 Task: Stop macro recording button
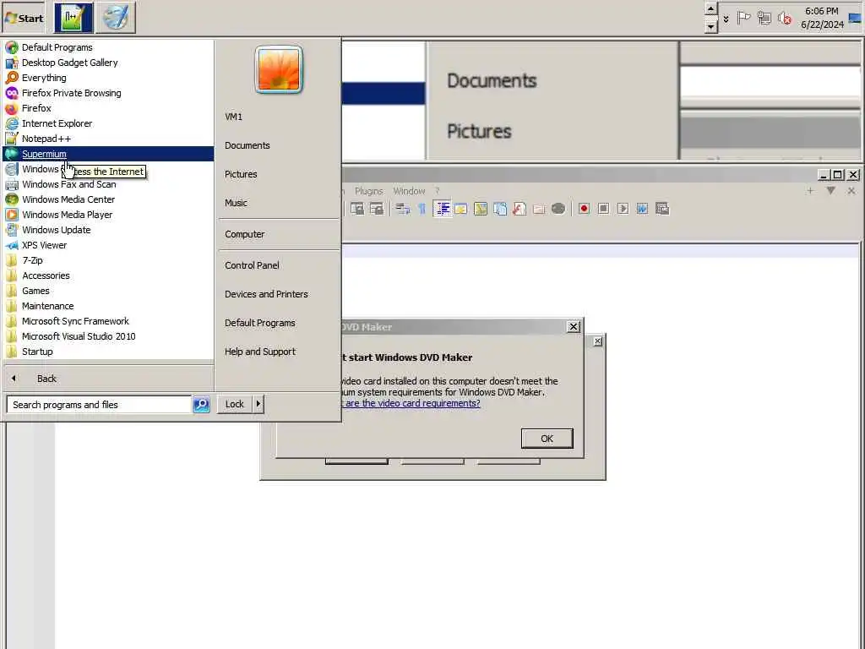point(603,209)
